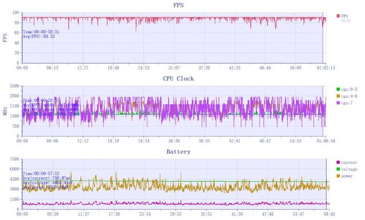The width and height of the screenshot is (365, 220).
Task: Click the CPU Clock chart title
Action: (179, 78)
